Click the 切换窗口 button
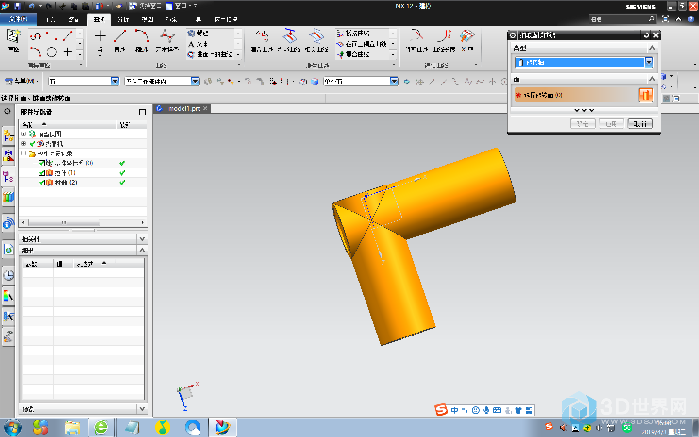Image resolution: width=699 pixels, height=437 pixels. tap(146, 6)
